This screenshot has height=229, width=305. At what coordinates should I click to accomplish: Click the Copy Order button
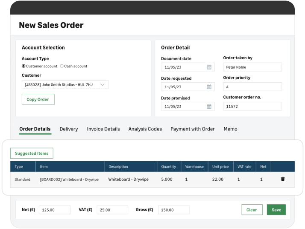pyautogui.click(x=38, y=99)
